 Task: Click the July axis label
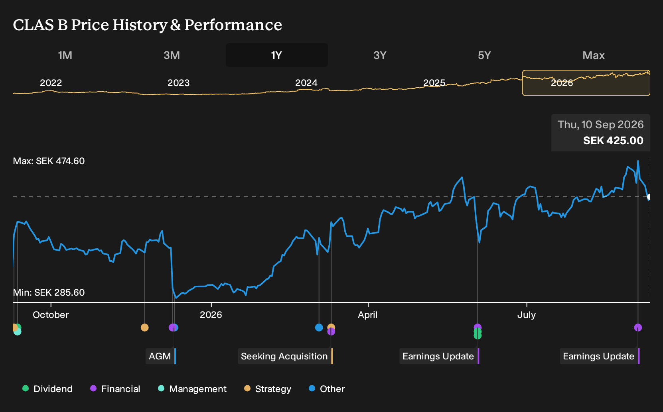527,315
